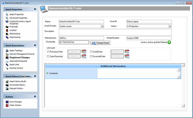Screen dimensions: 193x118
Task: Click the Purchase Date field
Action: point(74,52)
